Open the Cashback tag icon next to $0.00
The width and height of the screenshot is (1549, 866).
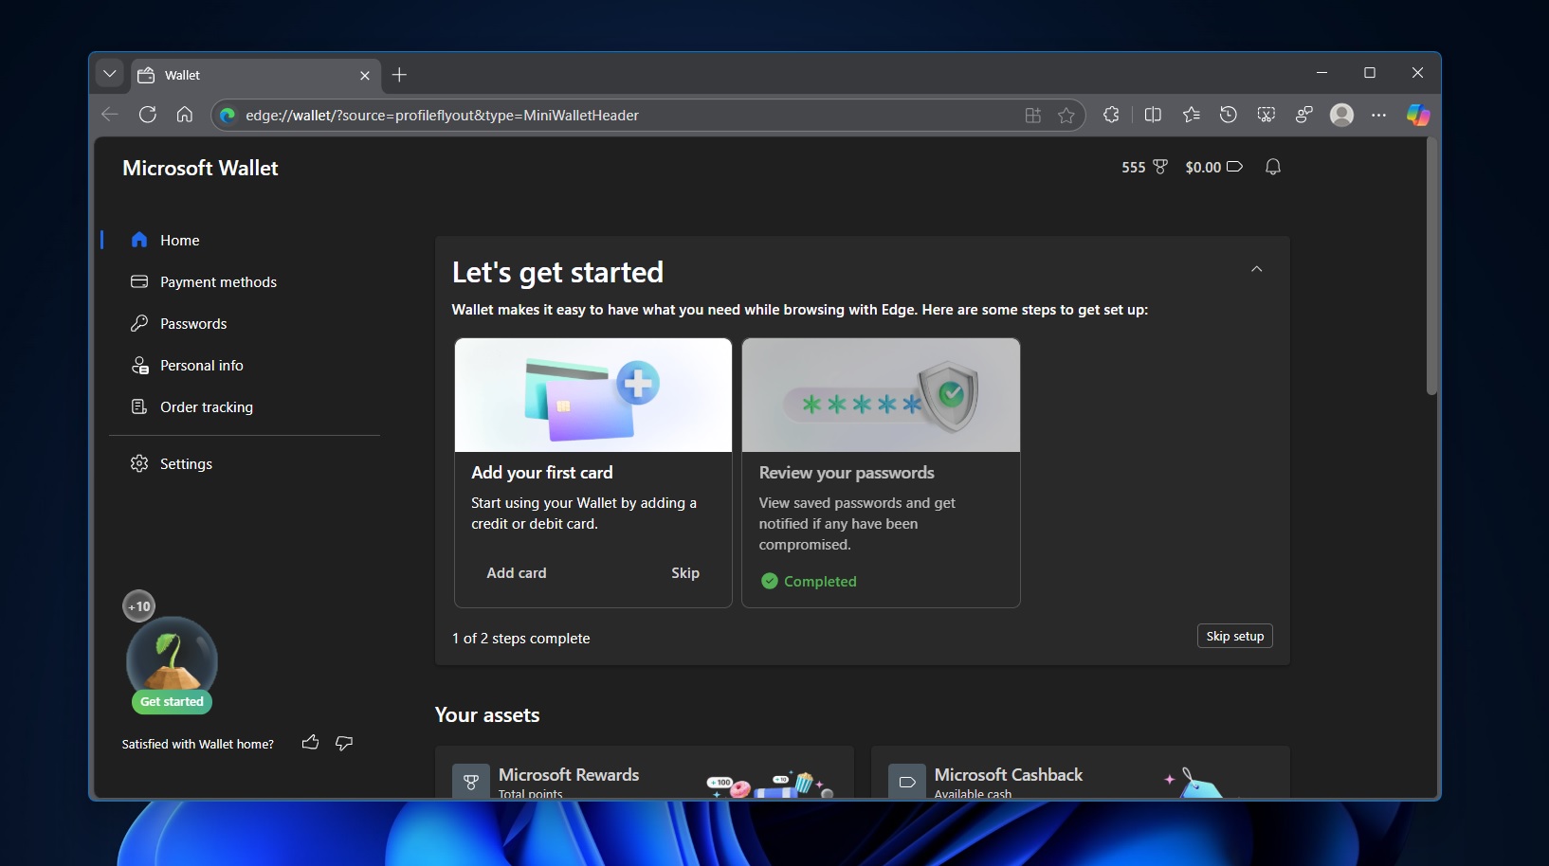click(x=1235, y=167)
